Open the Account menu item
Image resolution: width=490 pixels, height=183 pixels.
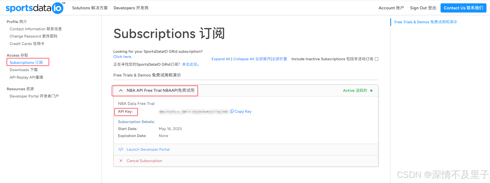coord(391,8)
